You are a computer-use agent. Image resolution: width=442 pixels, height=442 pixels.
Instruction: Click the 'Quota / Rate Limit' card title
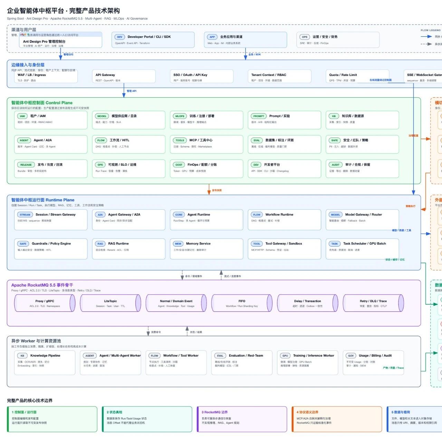343,75
